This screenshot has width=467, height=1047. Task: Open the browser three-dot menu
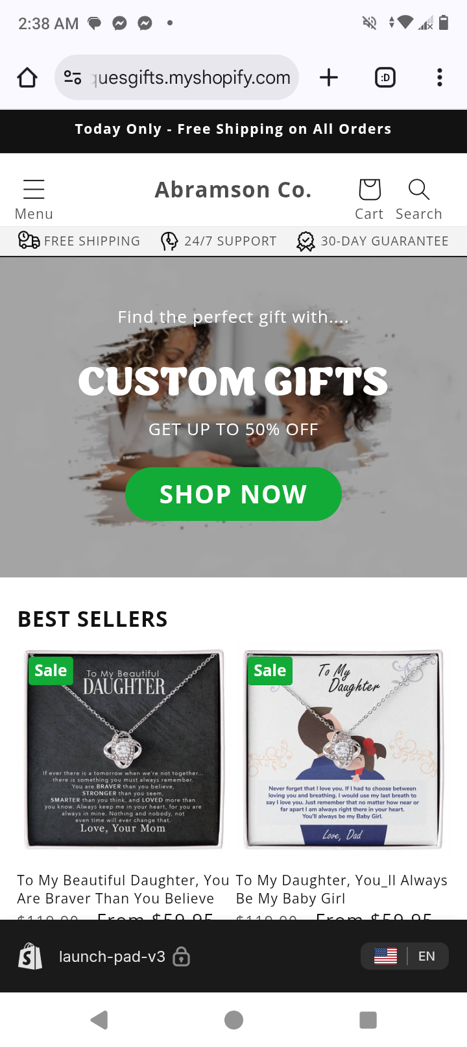[440, 78]
